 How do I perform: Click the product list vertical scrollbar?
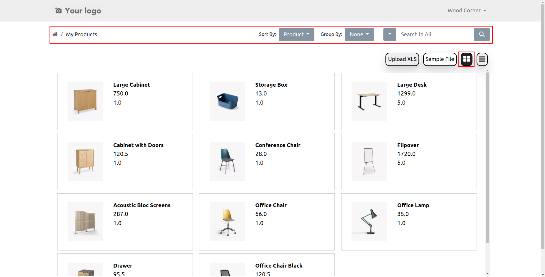point(487,158)
